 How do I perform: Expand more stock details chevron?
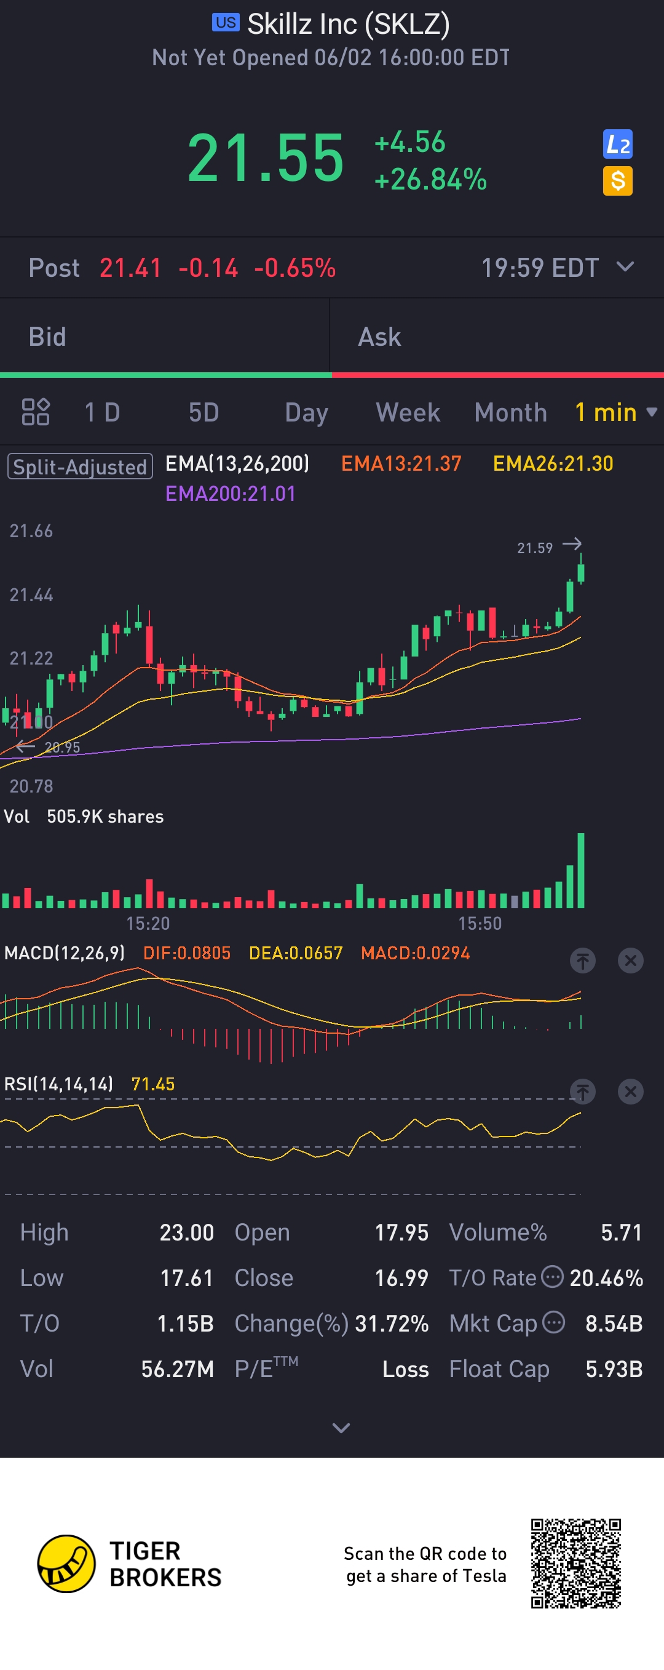tap(341, 1428)
